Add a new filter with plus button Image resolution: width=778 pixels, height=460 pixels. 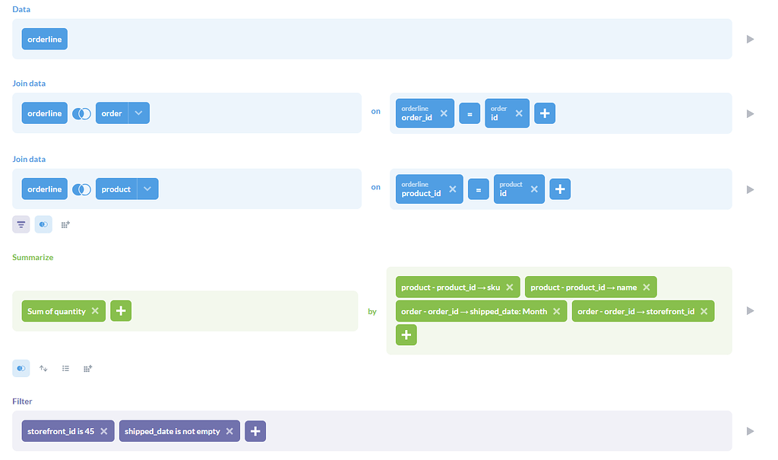click(x=255, y=431)
